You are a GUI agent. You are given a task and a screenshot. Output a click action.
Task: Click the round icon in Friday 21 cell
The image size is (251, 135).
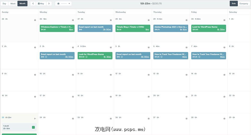(x=225, y=96)
